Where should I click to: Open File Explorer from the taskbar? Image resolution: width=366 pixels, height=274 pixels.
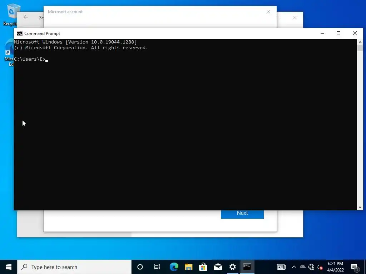point(189,267)
